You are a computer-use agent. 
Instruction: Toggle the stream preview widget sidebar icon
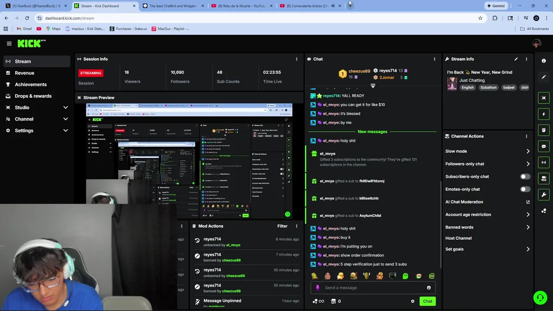[x=543, y=98]
